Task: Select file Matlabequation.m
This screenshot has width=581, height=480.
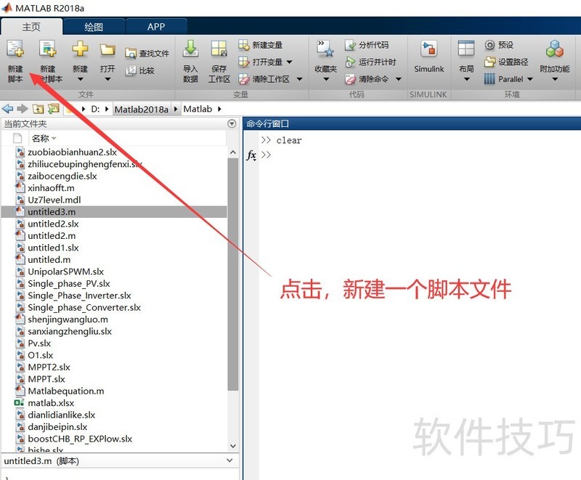Action: tap(66, 391)
